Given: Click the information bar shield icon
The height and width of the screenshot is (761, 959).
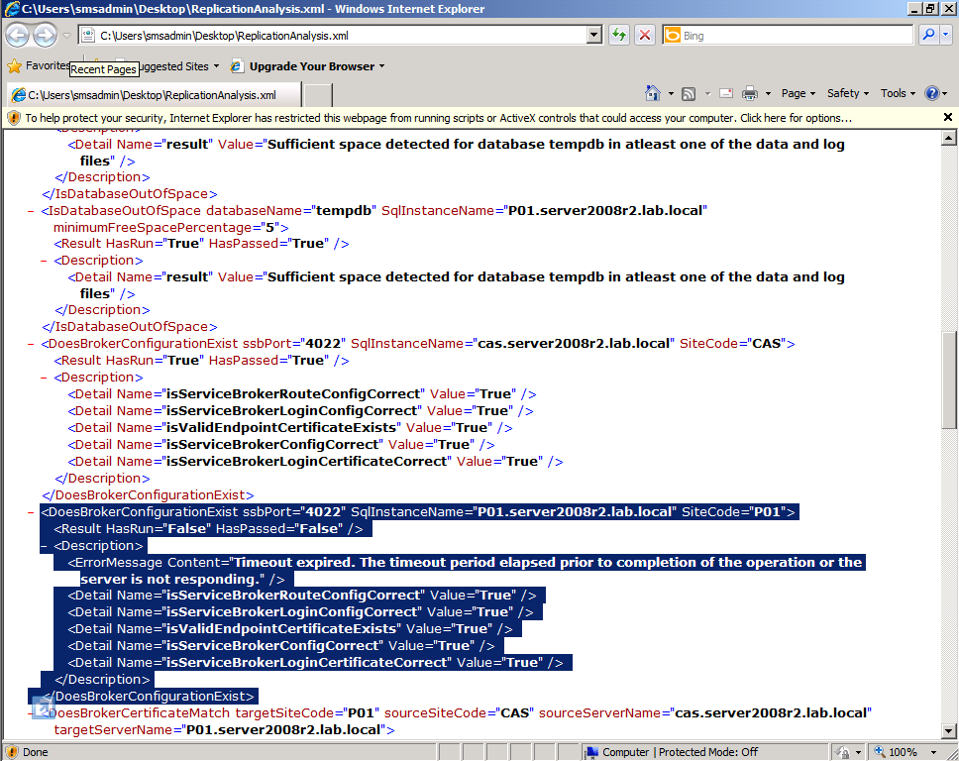Looking at the screenshot, I should tap(14, 118).
